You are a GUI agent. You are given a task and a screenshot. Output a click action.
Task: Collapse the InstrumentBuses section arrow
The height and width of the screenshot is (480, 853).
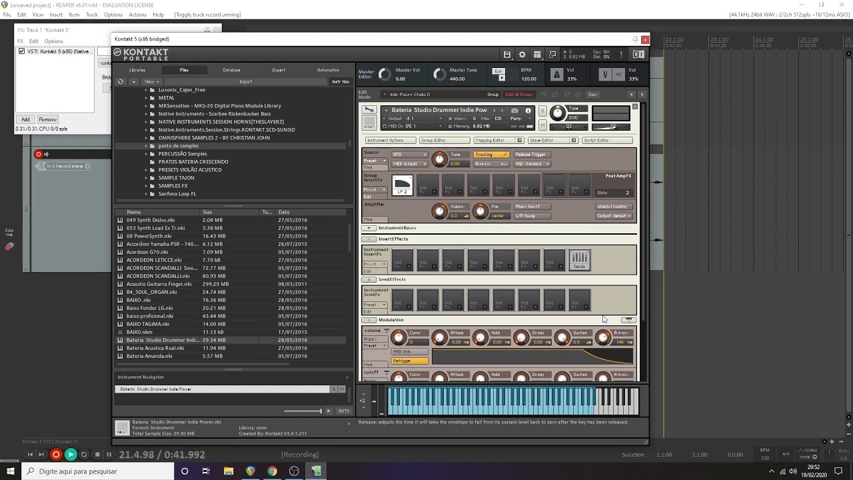click(369, 228)
